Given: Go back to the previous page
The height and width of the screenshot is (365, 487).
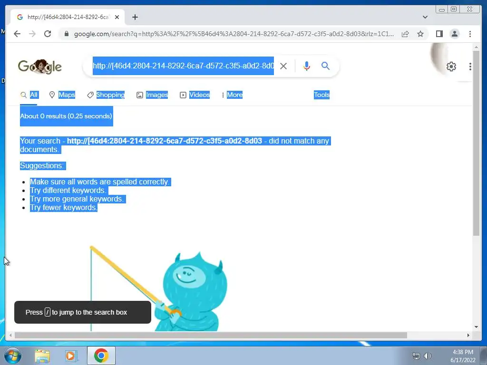Looking at the screenshot, I should 17,34.
